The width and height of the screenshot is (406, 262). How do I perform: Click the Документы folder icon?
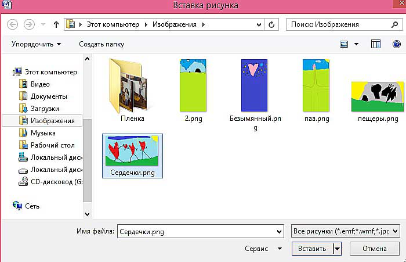tap(23, 96)
